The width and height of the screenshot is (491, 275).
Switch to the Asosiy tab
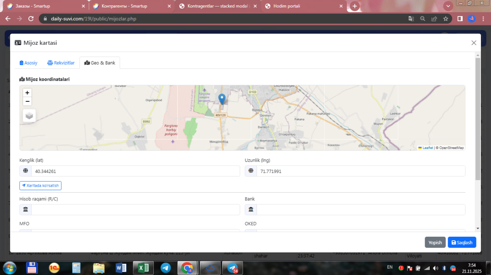28,63
